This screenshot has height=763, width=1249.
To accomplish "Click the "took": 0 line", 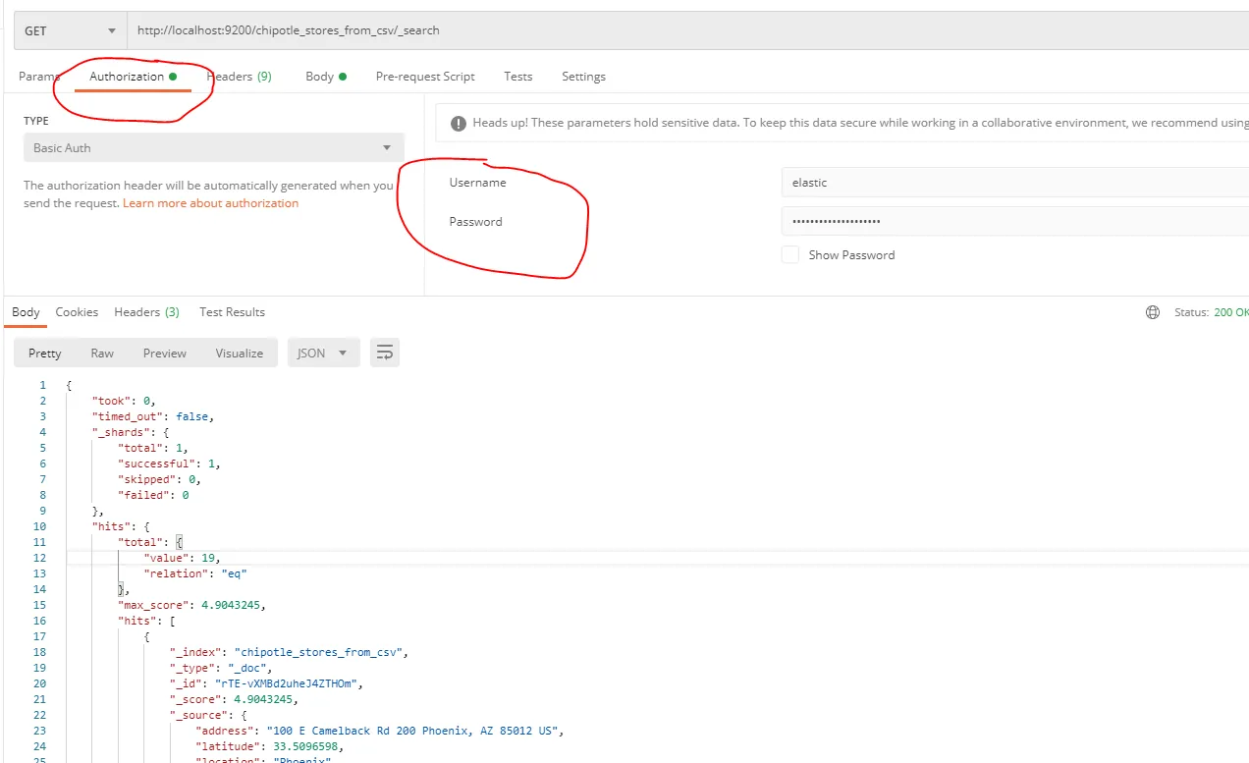I will click(124, 401).
